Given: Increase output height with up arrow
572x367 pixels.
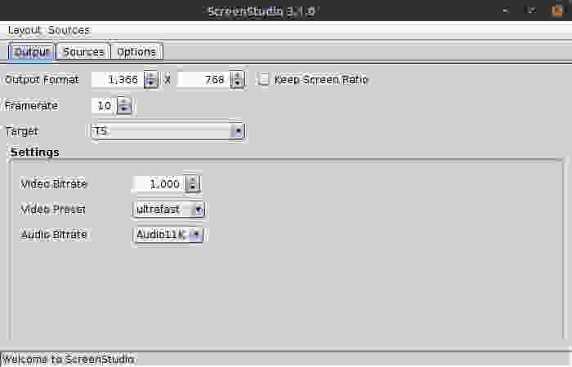Looking at the screenshot, I should coord(238,76).
